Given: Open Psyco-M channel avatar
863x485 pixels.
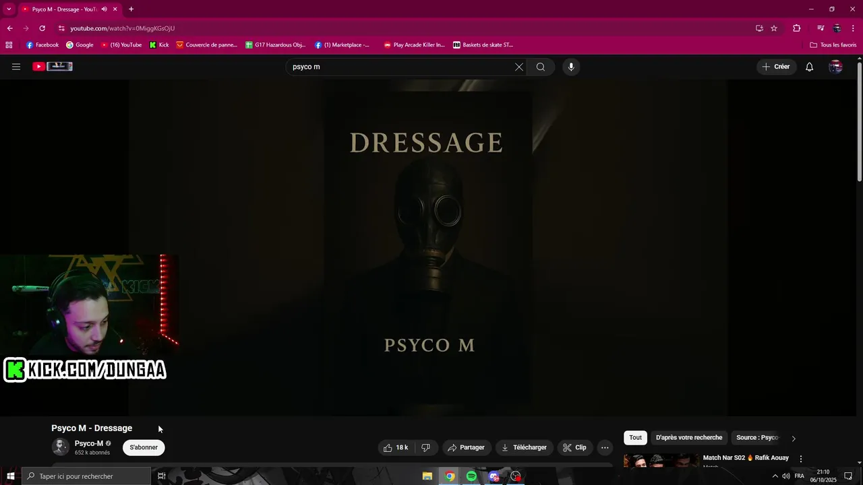Looking at the screenshot, I should tap(61, 447).
